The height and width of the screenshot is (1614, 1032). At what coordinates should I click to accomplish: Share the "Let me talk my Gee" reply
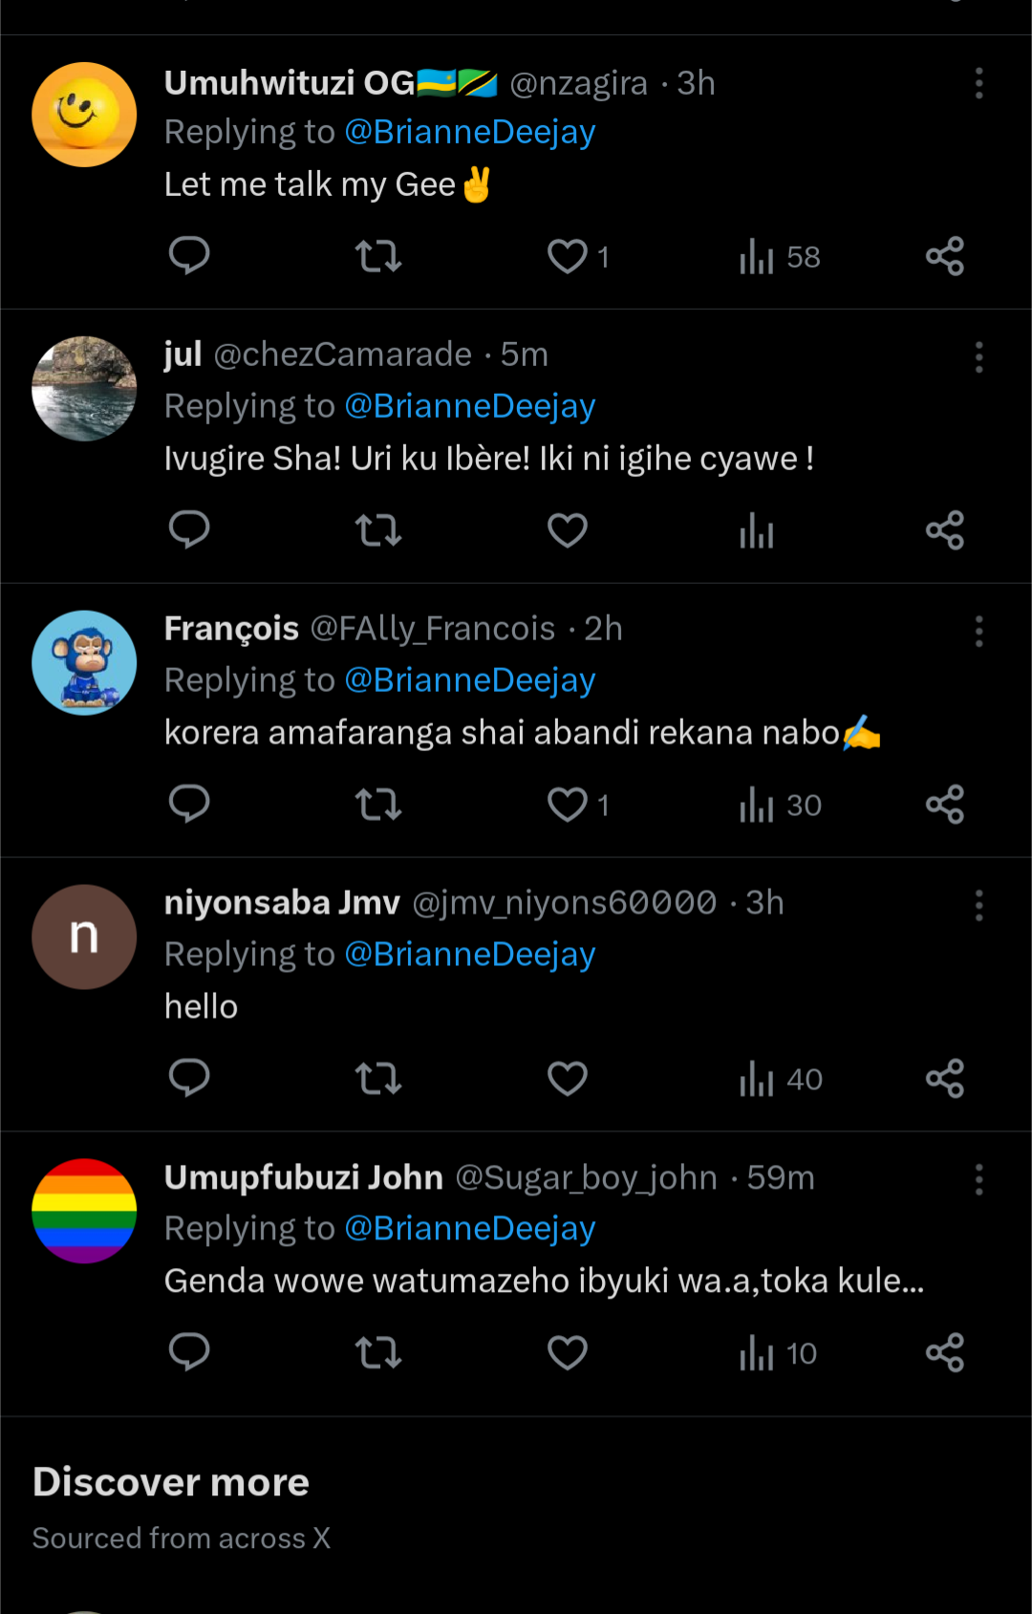tap(945, 256)
